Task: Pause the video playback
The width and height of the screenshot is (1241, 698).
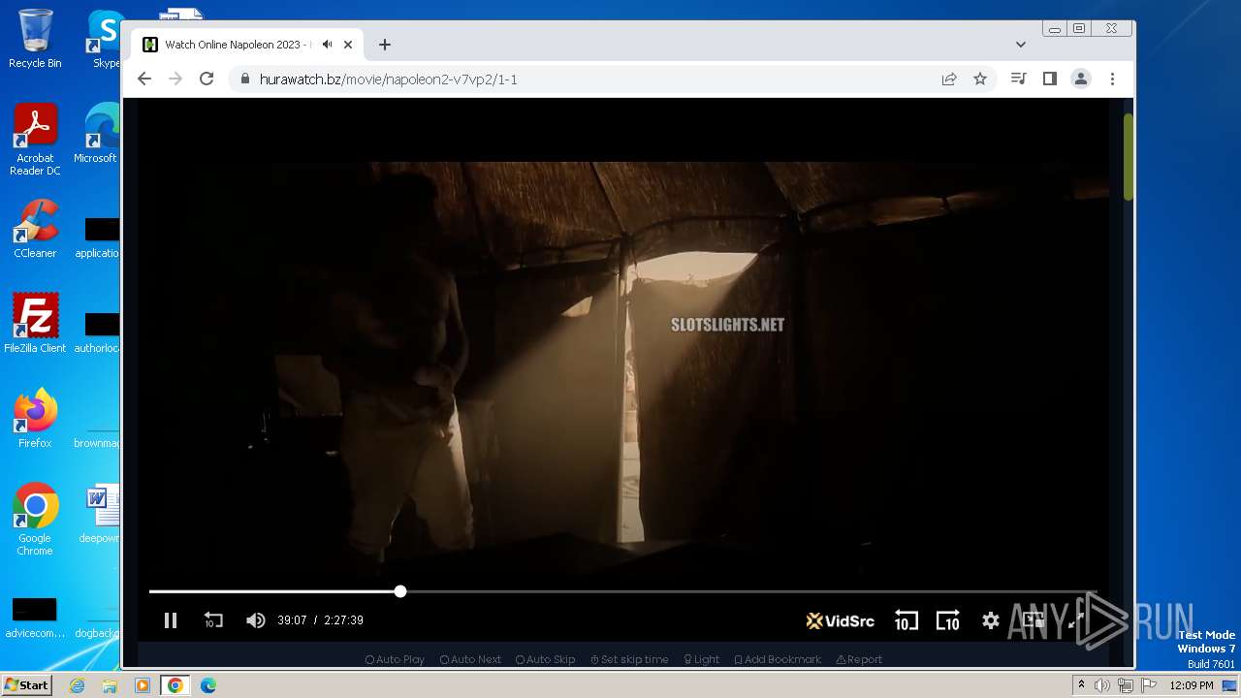Action: [x=171, y=620]
